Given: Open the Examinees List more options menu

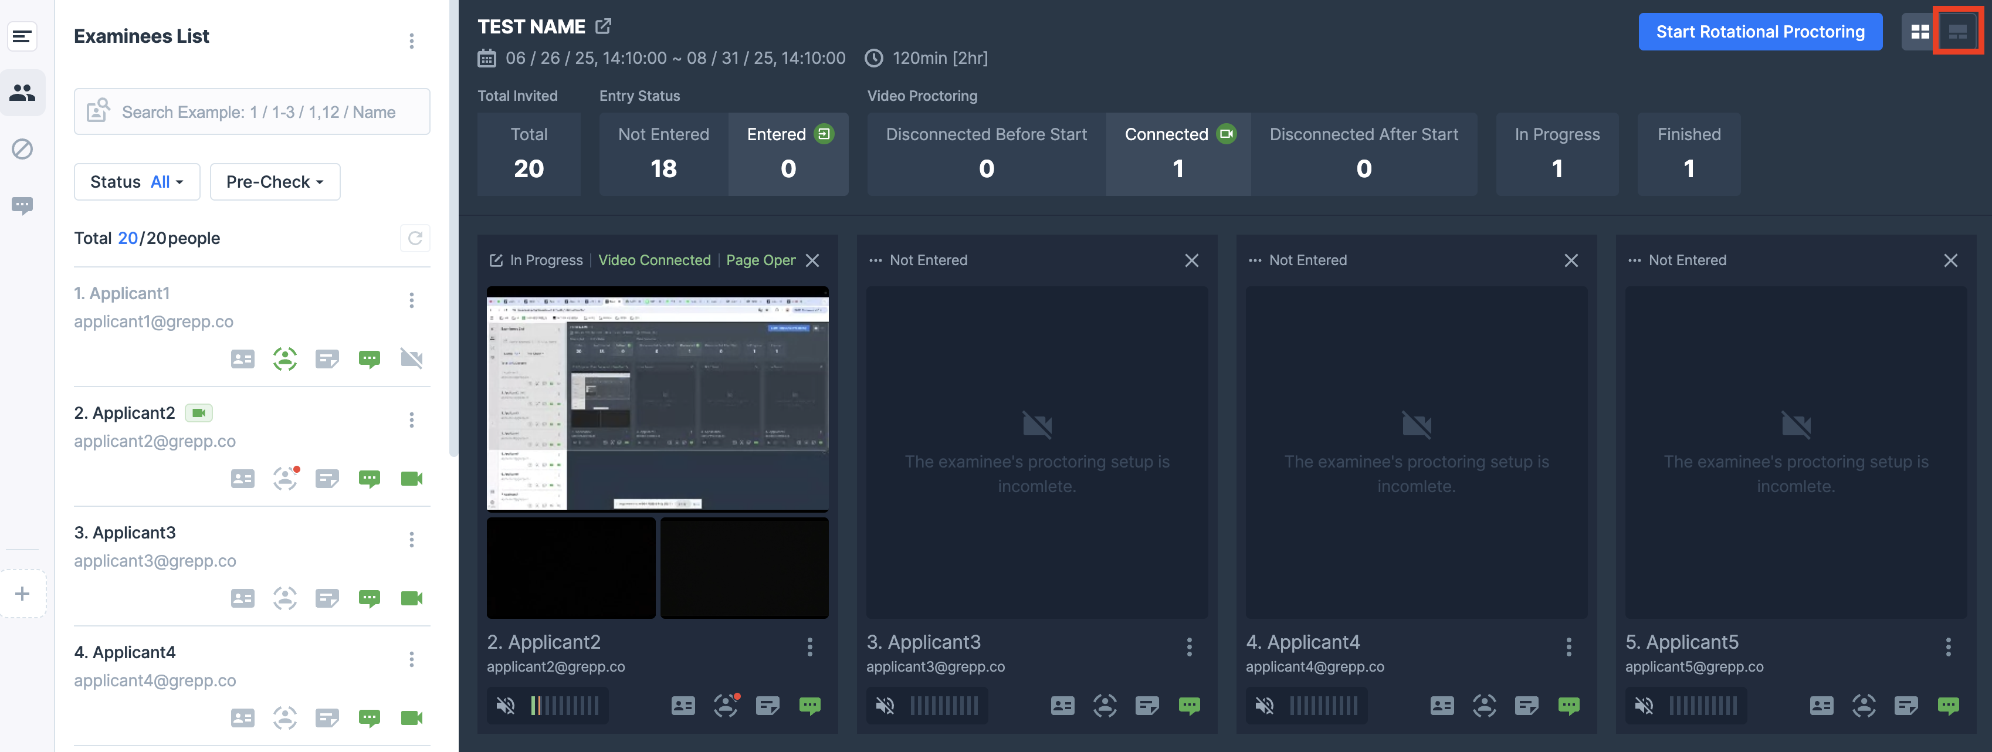Looking at the screenshot, I should coord(411,40).
